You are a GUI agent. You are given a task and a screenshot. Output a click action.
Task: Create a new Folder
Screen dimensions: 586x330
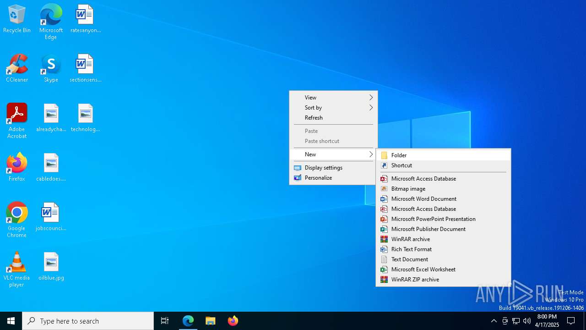443,155
